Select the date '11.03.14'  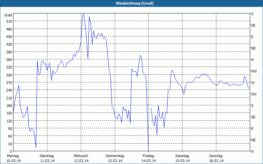coord(47,161)
